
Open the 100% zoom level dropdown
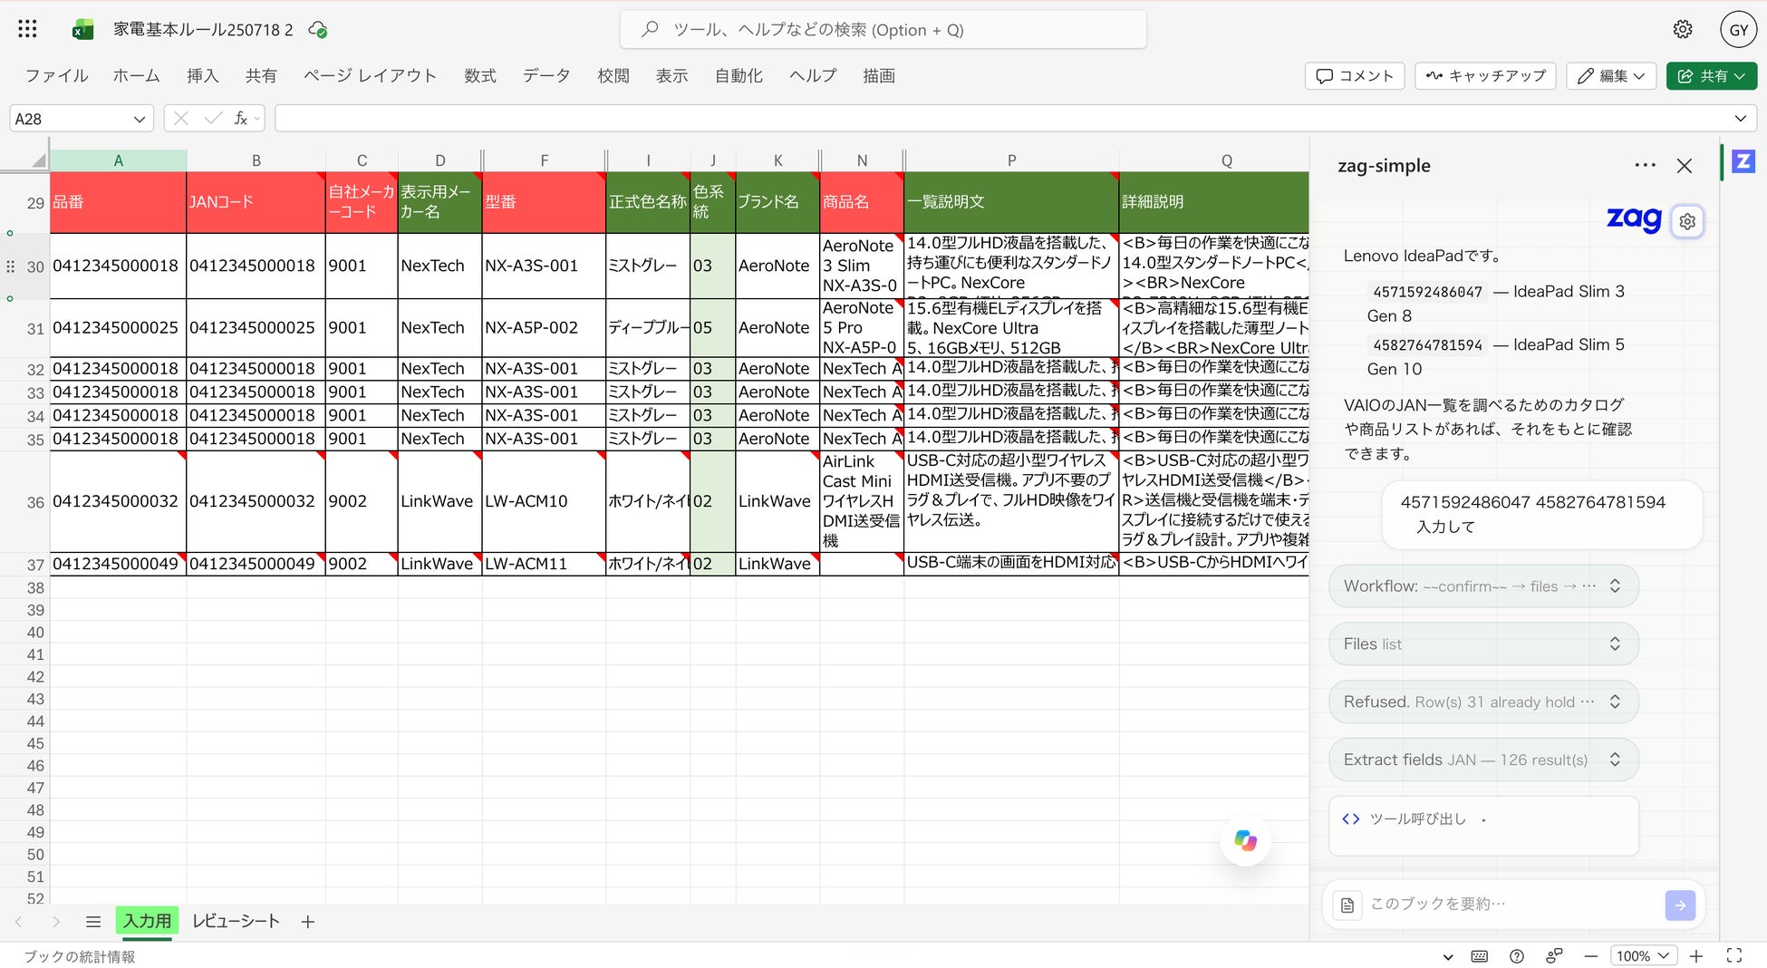[1642, 956]
